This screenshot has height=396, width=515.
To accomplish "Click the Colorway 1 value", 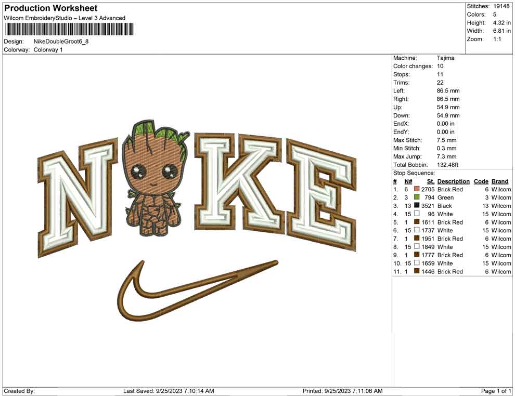I will tap(48, 49).
